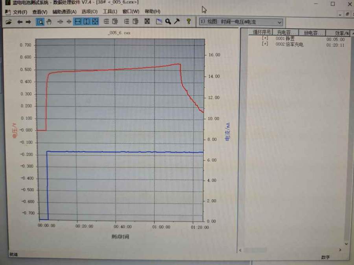
Task: Click the 电流/mA axis label
Action: click(228, 132)
